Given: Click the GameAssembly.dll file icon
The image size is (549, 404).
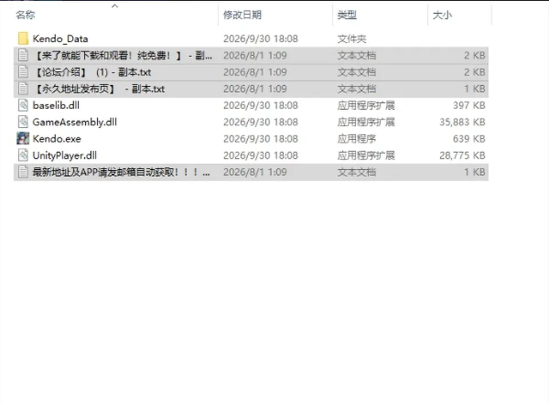Looking at the screenshot, I should 23,122.
